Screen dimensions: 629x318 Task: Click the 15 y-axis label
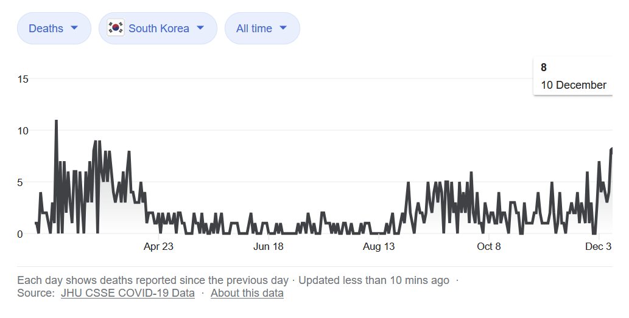click(x=24, y=79)
